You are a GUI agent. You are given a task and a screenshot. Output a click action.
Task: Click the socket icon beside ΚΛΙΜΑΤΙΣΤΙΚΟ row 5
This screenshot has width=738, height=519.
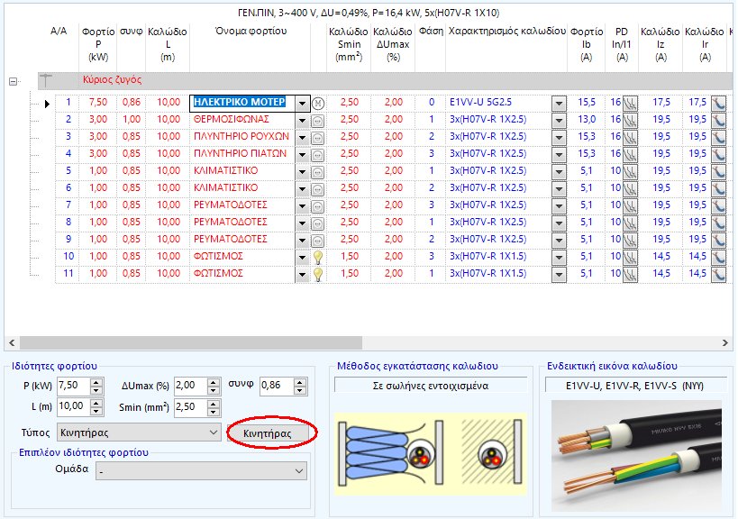pos(319,170)
